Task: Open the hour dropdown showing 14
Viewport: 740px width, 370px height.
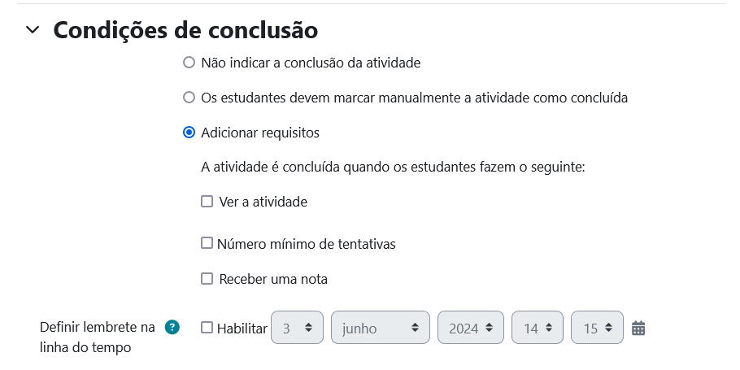Action: pos(538,329)
